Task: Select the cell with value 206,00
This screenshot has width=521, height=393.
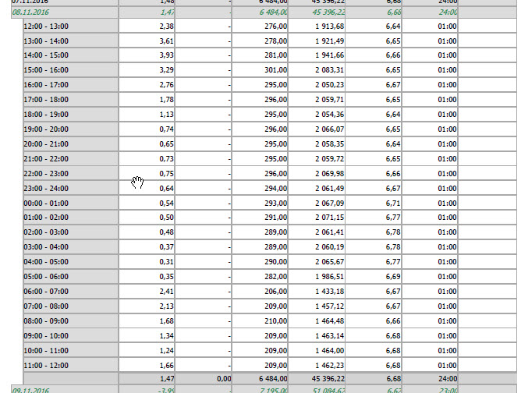Action: [x=260, y=292]
